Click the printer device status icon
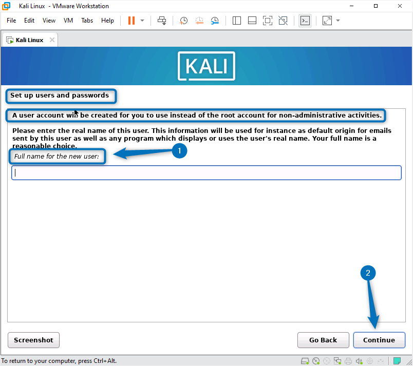 coord(349,360)
